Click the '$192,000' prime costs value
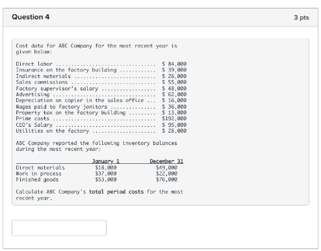Screen dimensions: 321x251 pyautogui.click(x=174, y=118)
